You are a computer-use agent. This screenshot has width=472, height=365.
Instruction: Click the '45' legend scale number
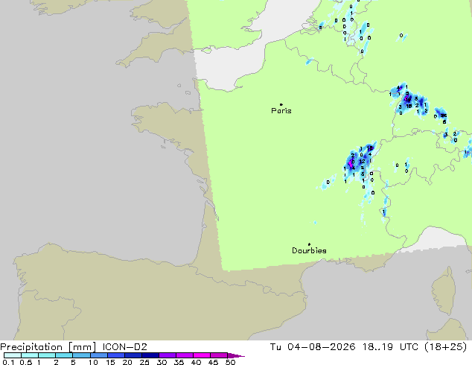coord(213,362)
